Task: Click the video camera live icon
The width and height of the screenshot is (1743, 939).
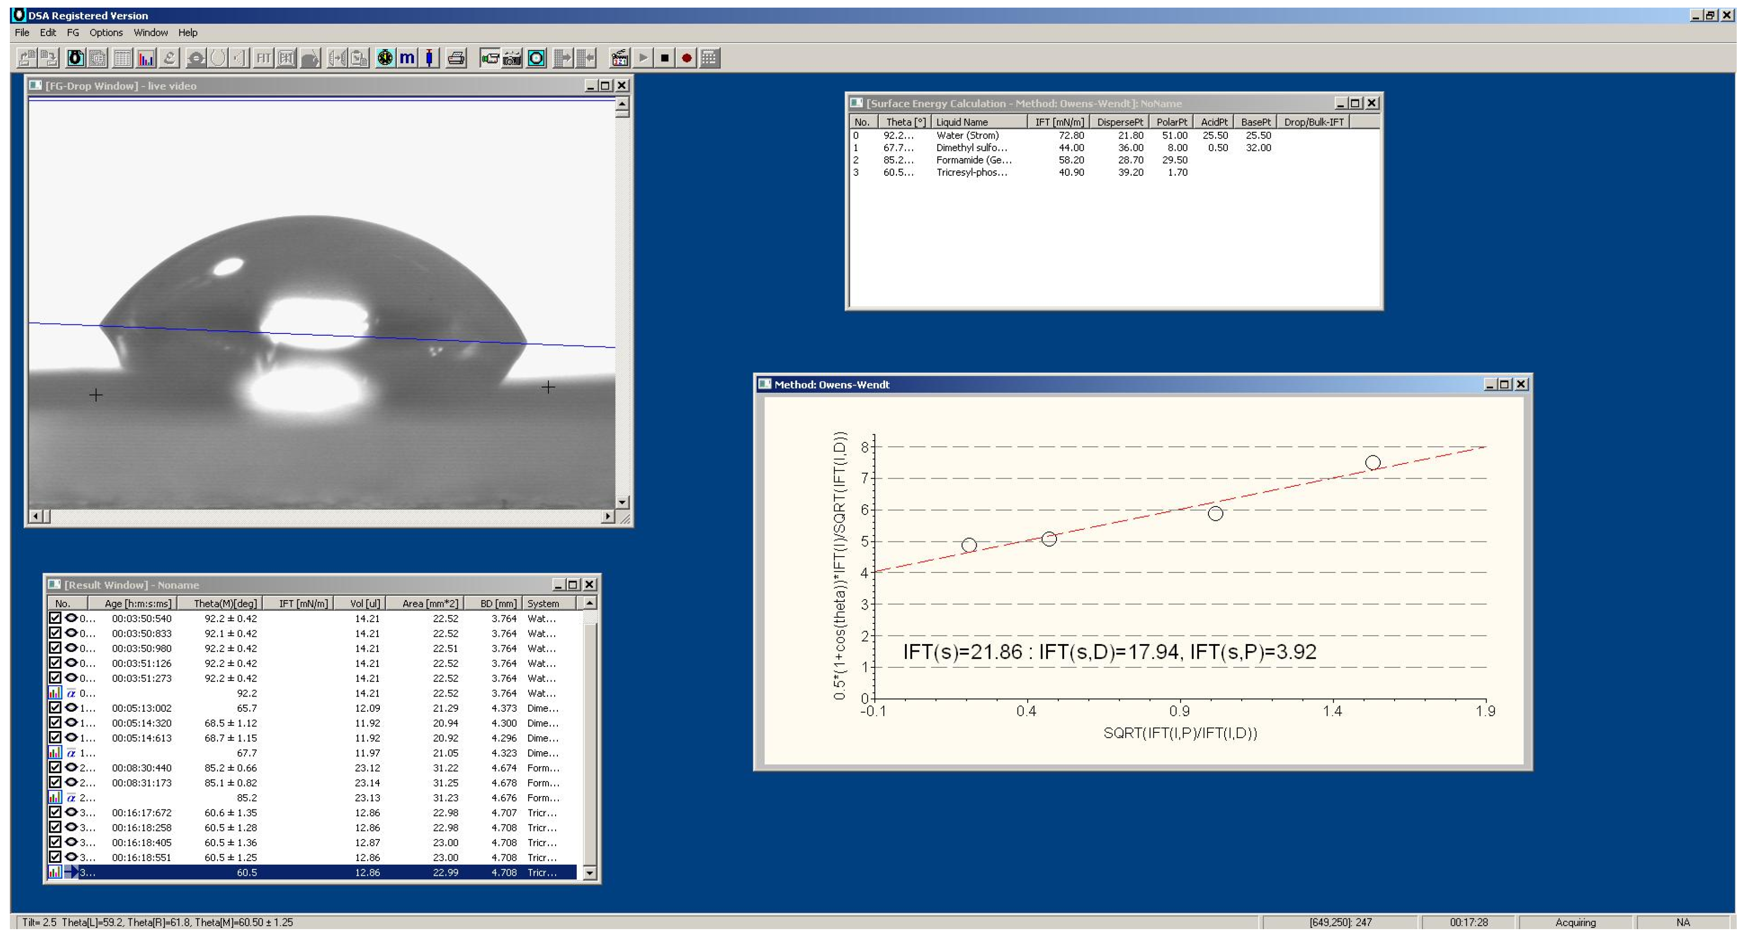Action: tap(490, 58)
